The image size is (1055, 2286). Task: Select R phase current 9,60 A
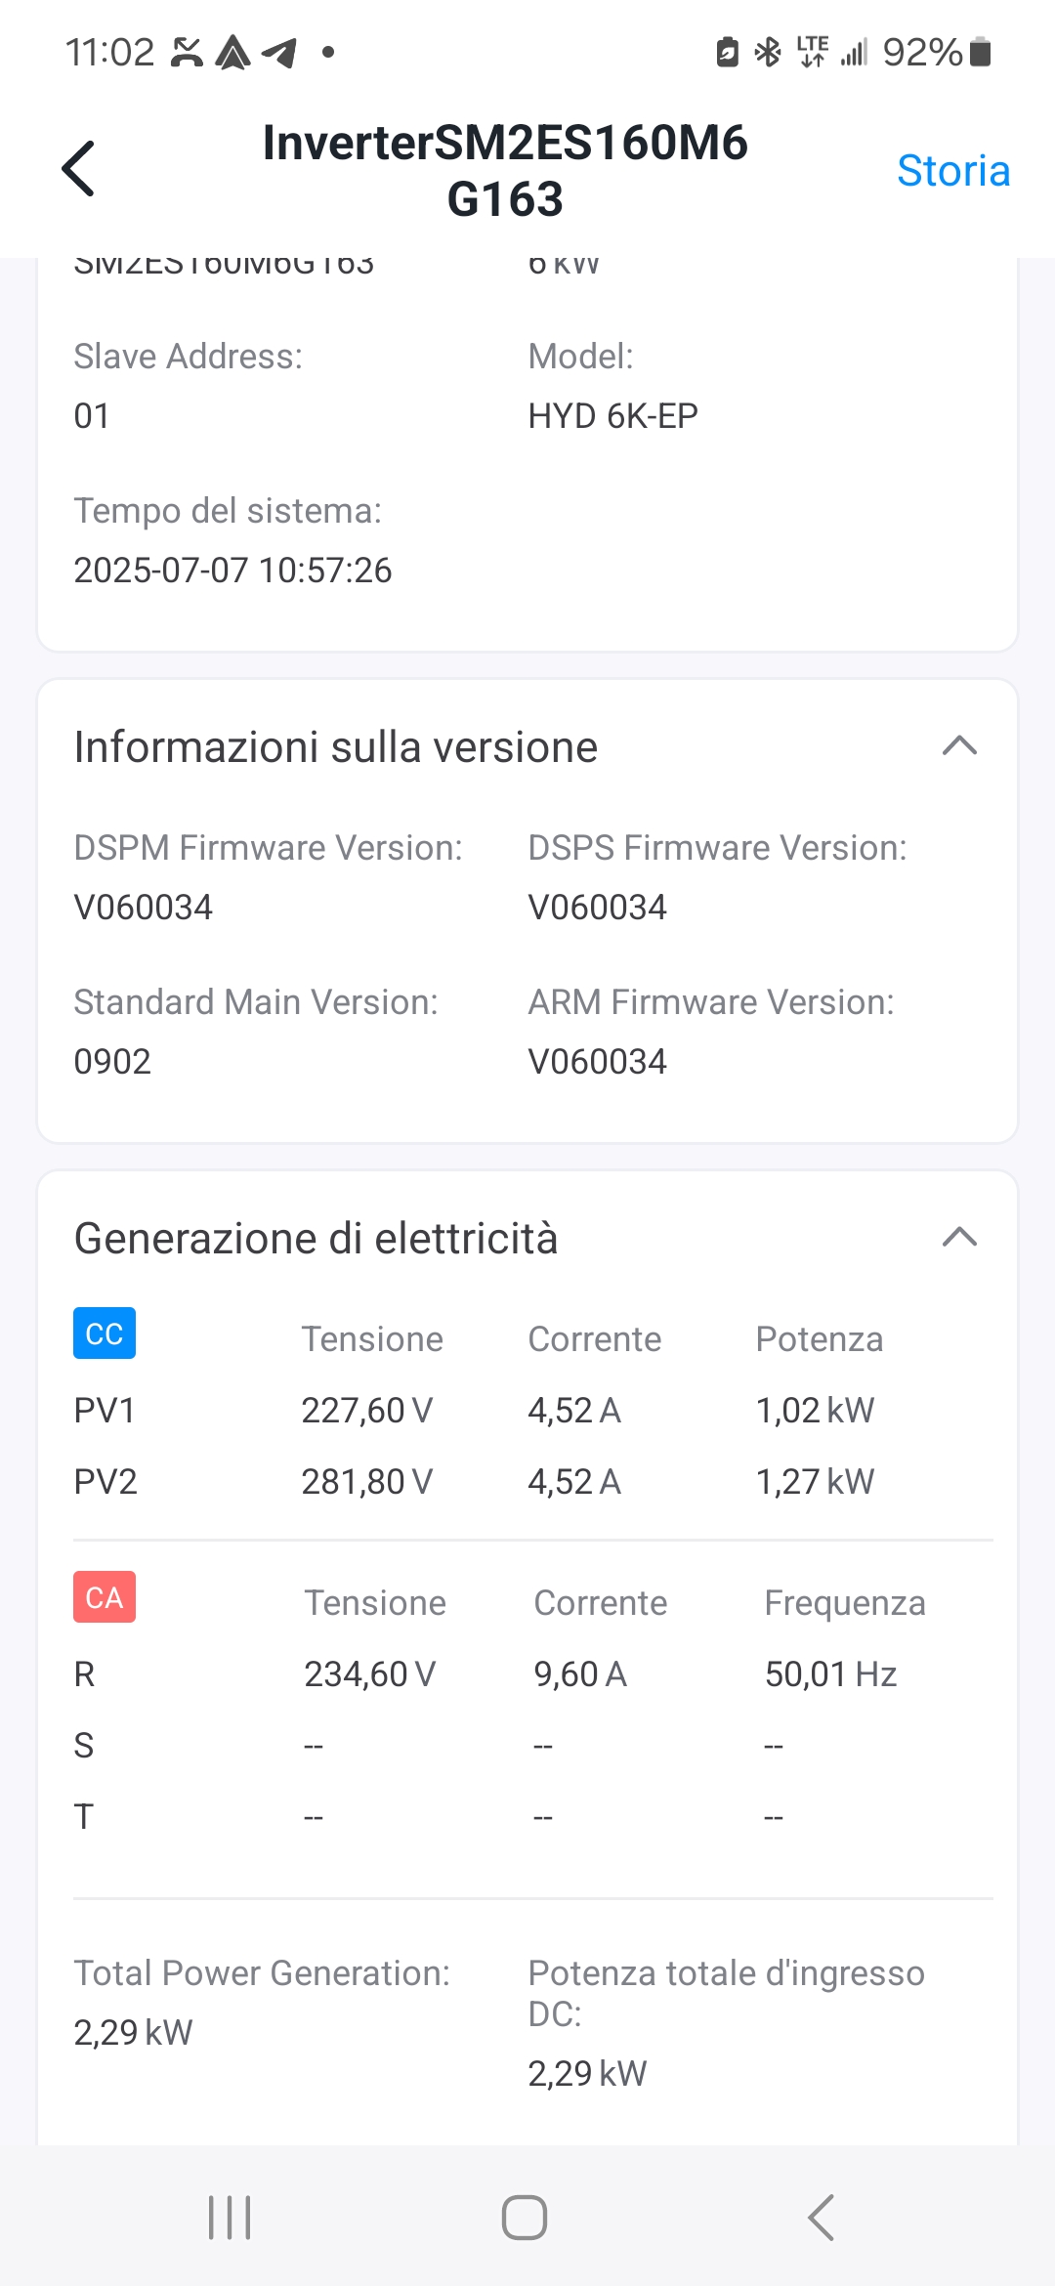(579, 1674)
